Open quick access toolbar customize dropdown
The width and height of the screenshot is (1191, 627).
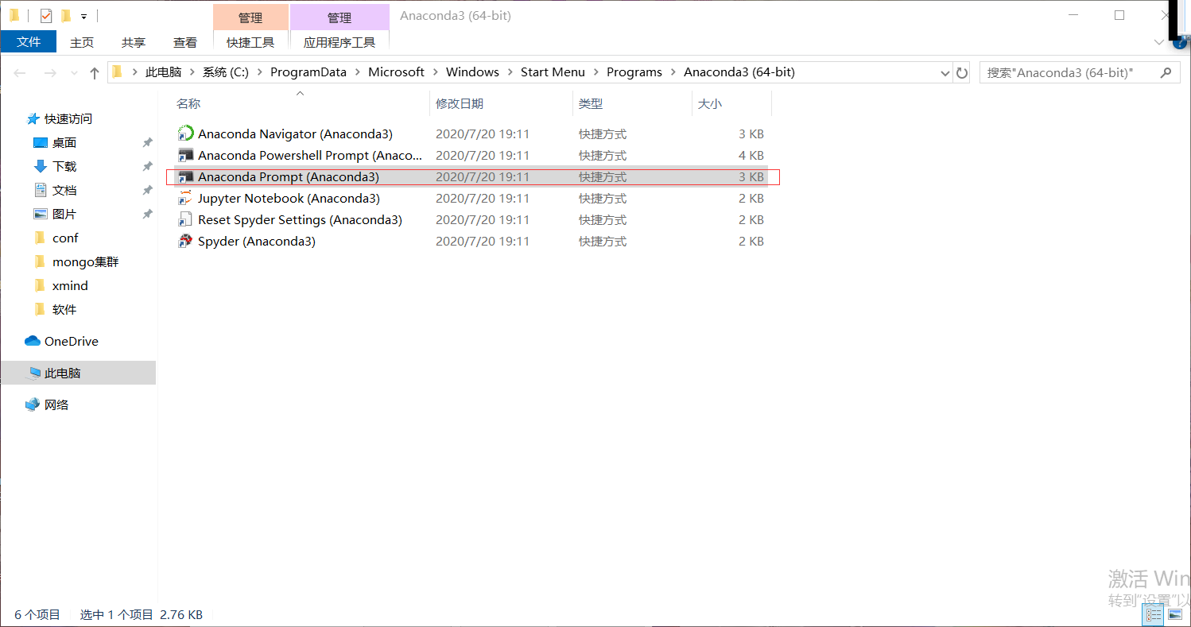pos(83,16)
